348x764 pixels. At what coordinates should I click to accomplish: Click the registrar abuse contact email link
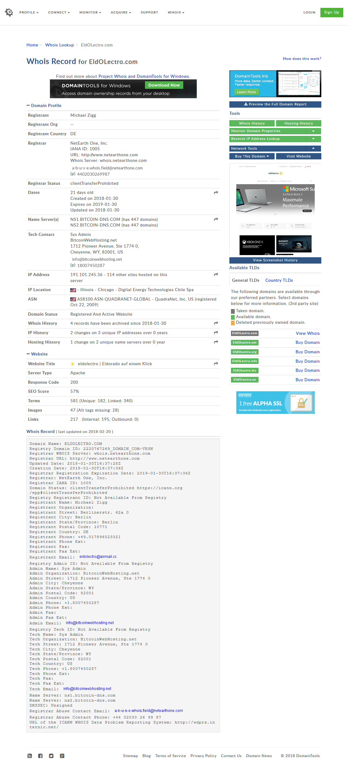pos(149,711)
